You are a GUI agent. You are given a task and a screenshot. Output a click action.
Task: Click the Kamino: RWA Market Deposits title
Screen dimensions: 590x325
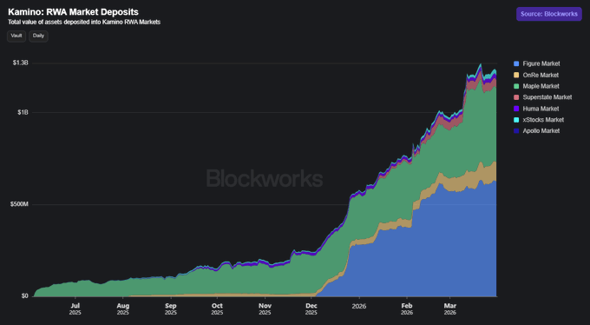[x=74, y=12]
